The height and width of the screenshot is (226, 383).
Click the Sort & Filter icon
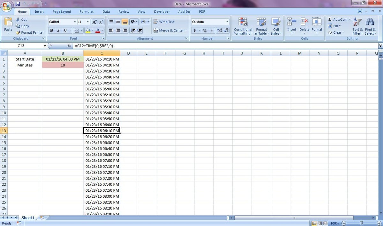[x=357, y=22]
